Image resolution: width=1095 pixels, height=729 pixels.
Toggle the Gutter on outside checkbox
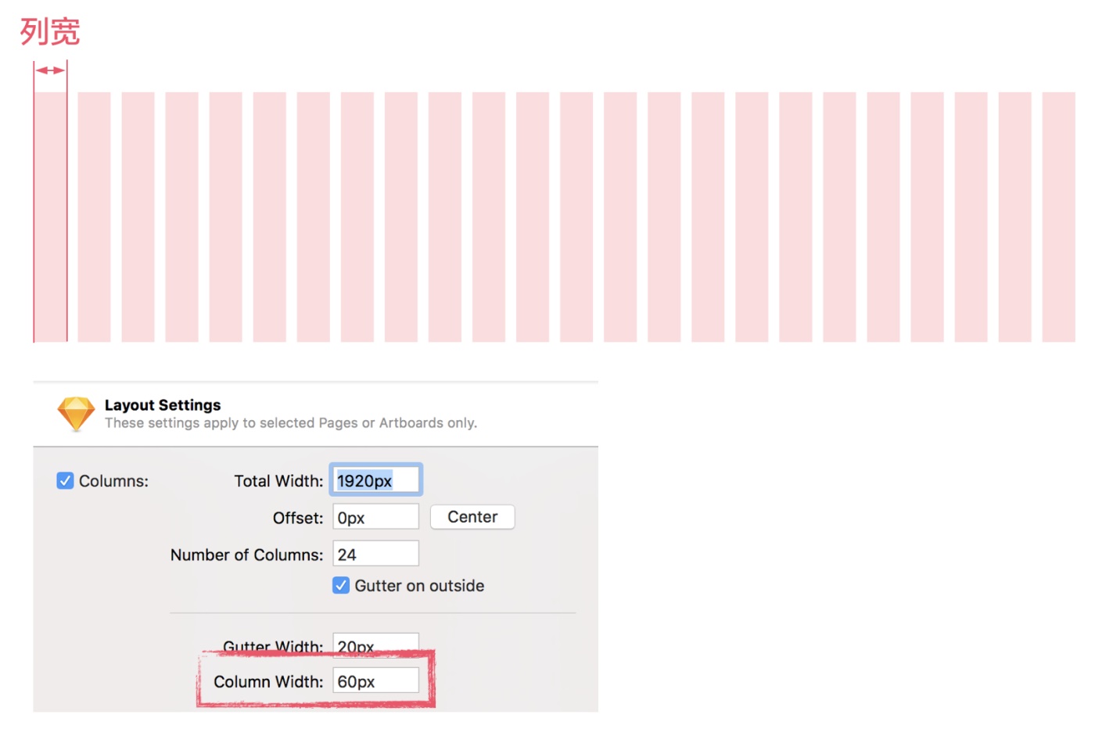pos(341,586)
